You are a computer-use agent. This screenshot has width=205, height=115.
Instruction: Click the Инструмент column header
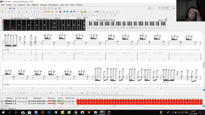[x=37, y=98]
